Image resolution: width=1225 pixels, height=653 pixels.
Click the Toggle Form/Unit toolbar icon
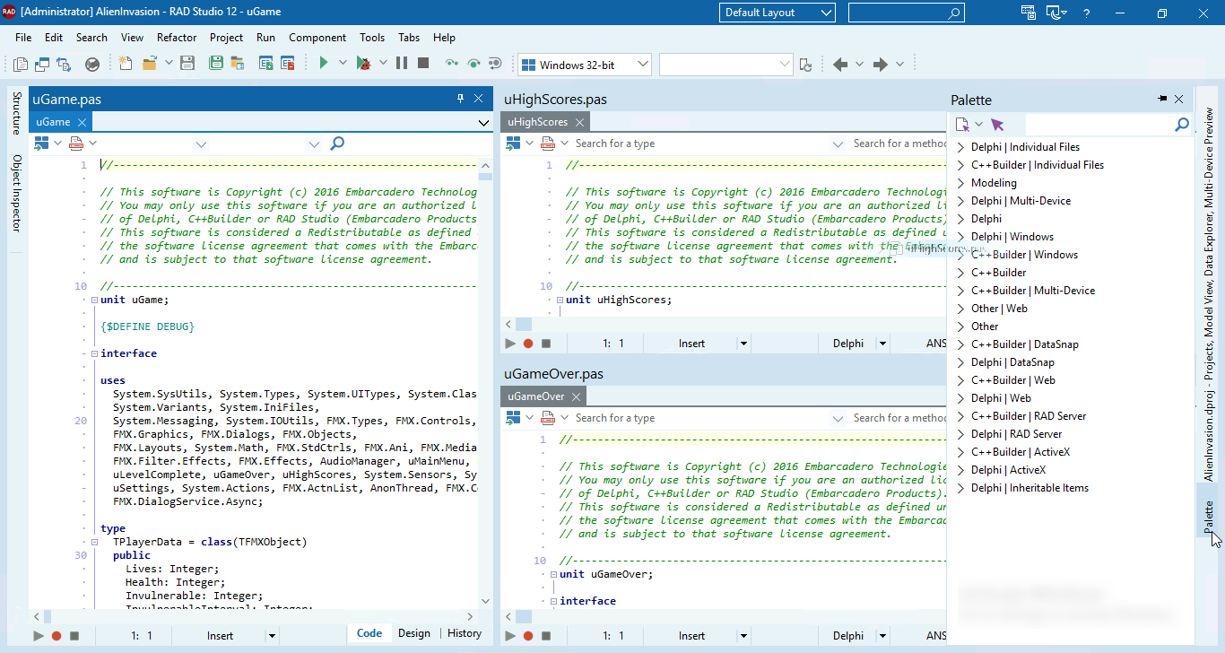(x=64, y=64)
